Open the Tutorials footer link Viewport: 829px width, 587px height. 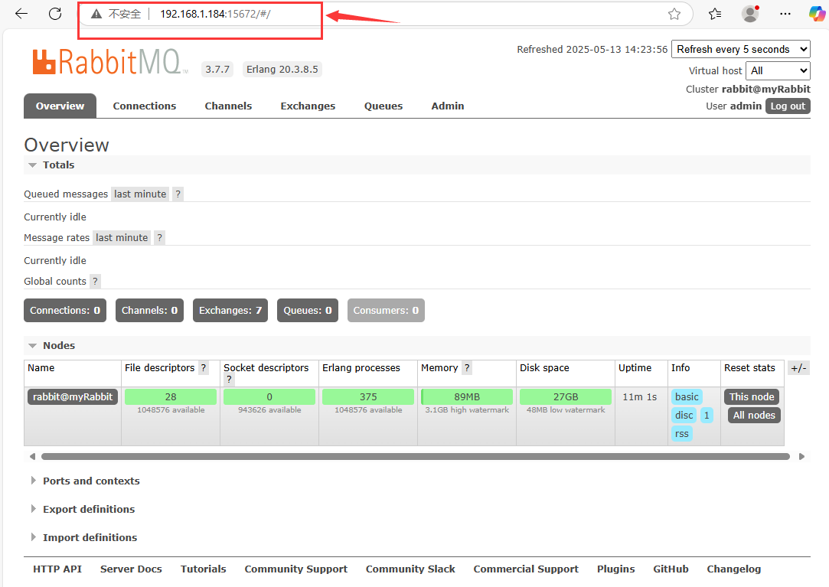coord(204,569)
